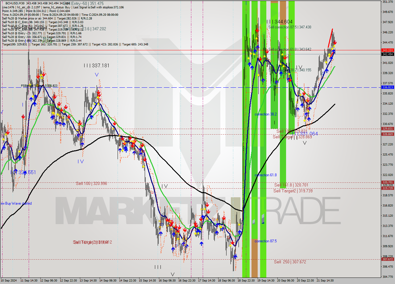
Task: Click the 'I I I 337.181' wave label
Action: [97, 65]
